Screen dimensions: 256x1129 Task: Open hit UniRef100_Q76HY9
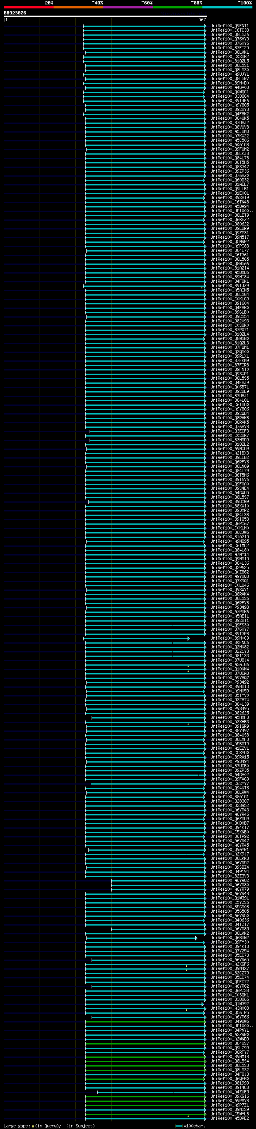tap(229, 39)
